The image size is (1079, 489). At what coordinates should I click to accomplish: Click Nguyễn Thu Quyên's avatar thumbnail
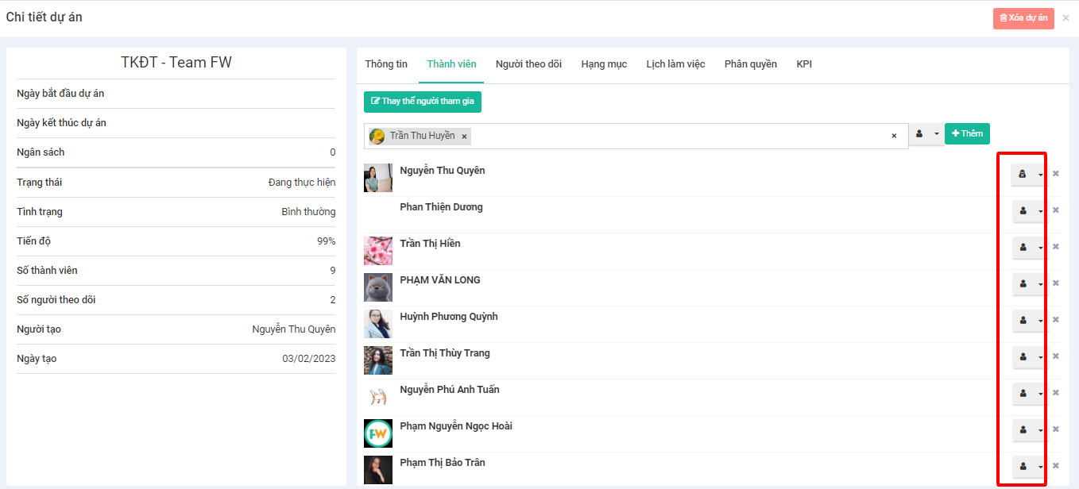(x=378, y=178)
